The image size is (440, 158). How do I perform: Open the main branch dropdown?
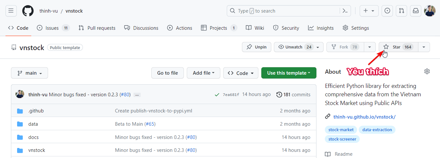coord(29,73)
